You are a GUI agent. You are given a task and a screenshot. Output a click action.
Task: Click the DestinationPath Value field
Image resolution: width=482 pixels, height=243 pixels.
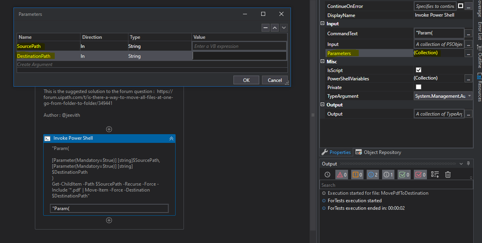coord(239,56)
